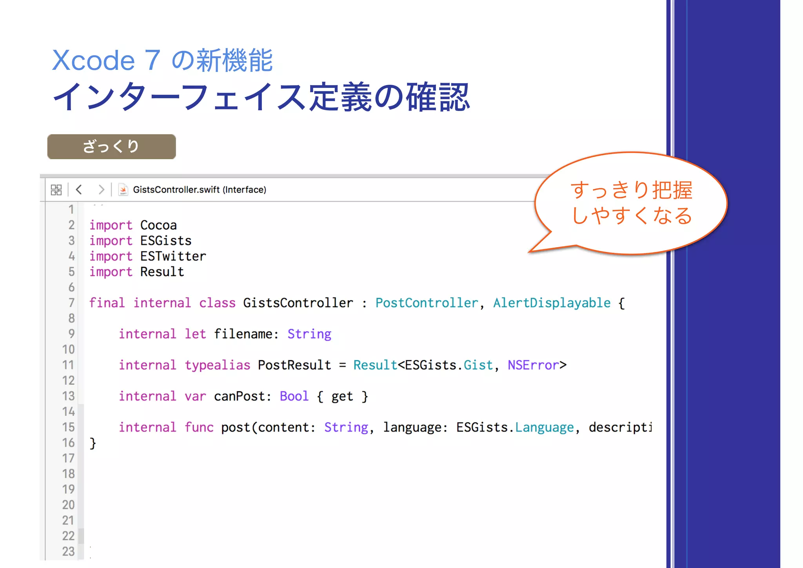Viewport: 803px width, 568px height.
Task: Click the PostResult typealias name
Action: click(294, 365)
